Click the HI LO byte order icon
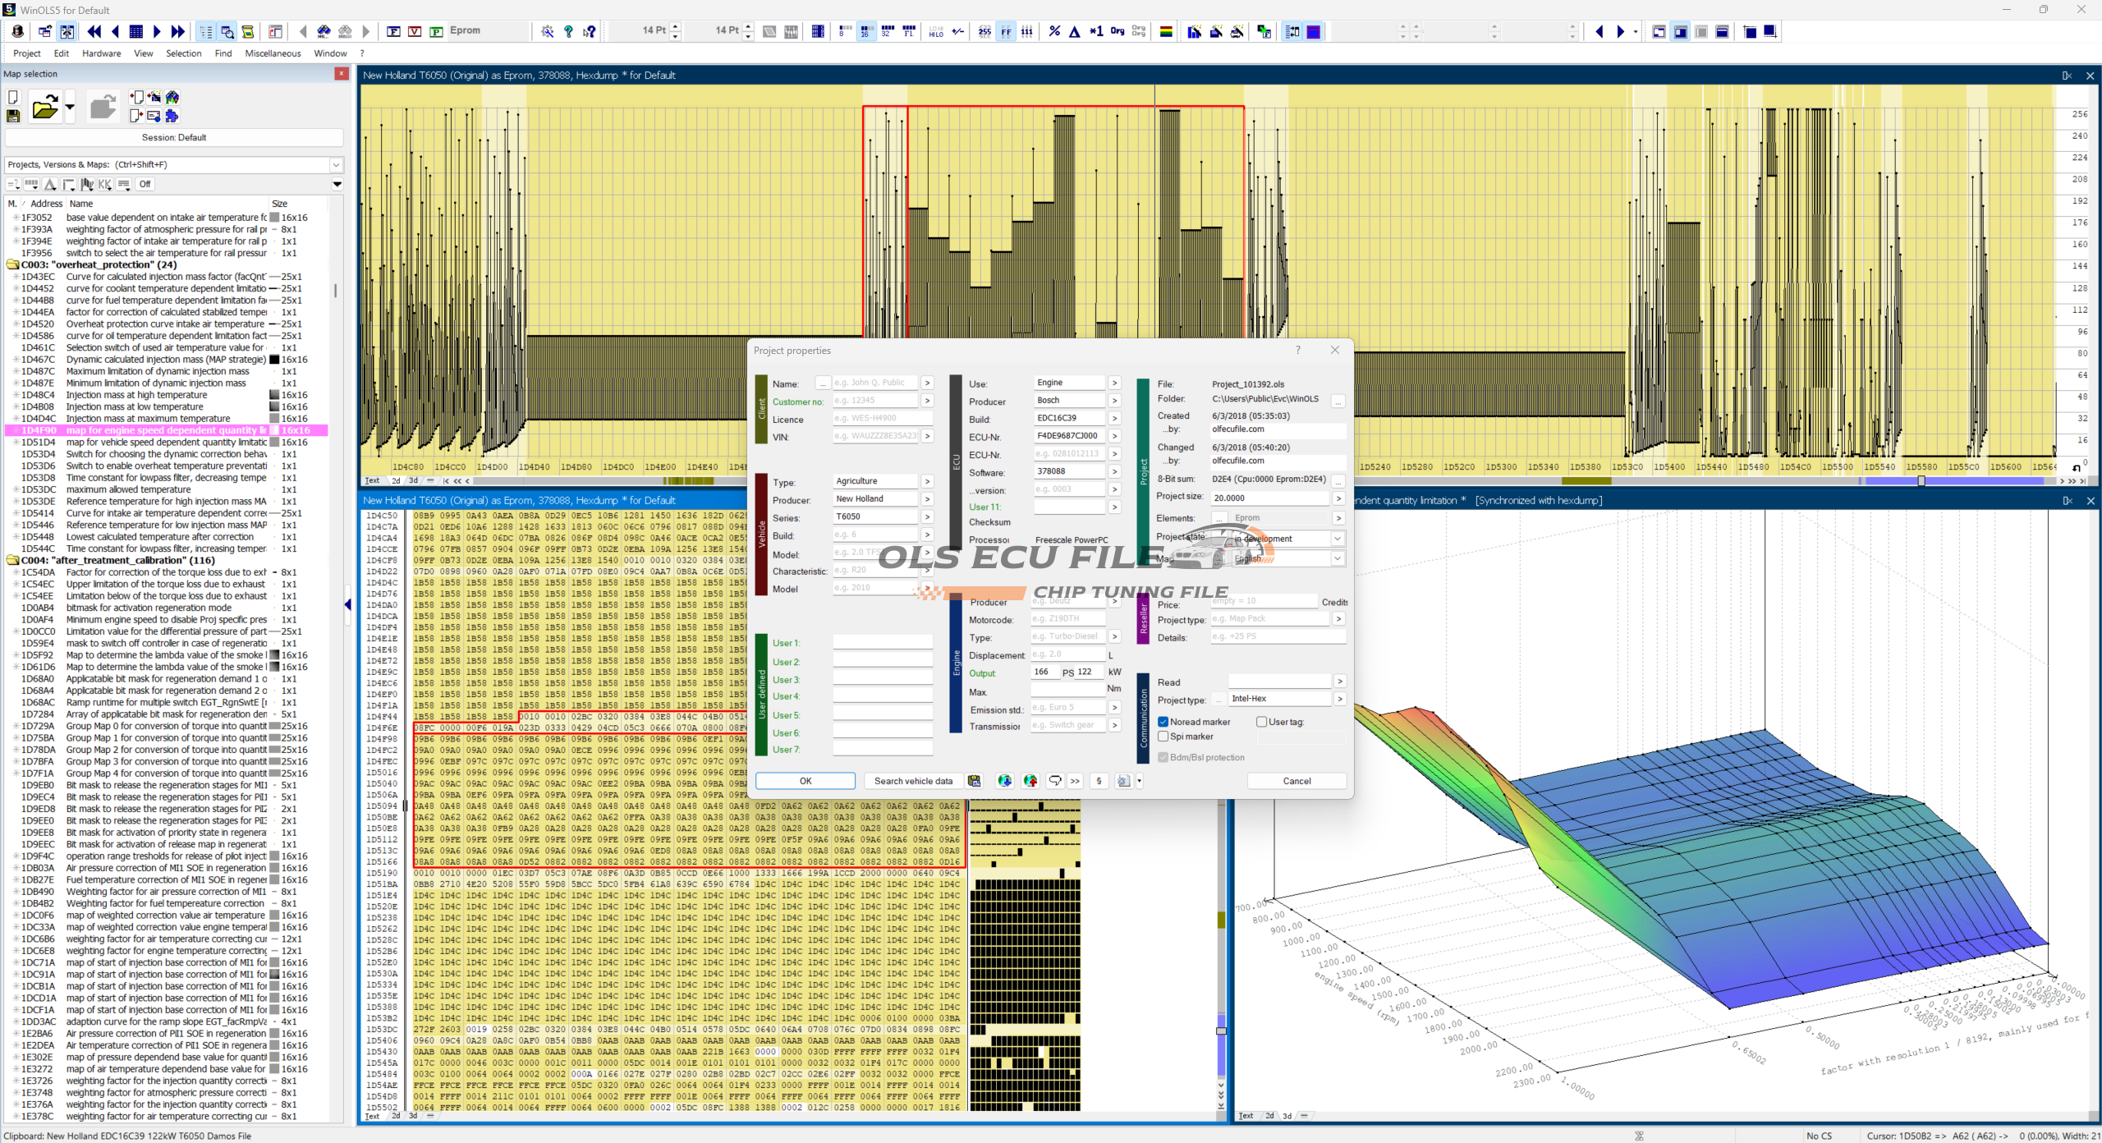 point(936,32)
